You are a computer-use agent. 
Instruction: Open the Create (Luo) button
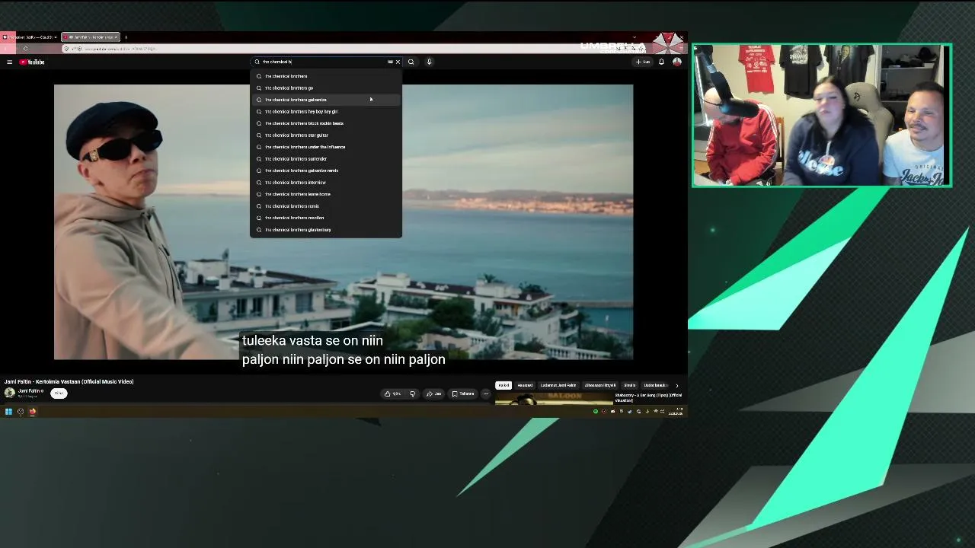644,62
